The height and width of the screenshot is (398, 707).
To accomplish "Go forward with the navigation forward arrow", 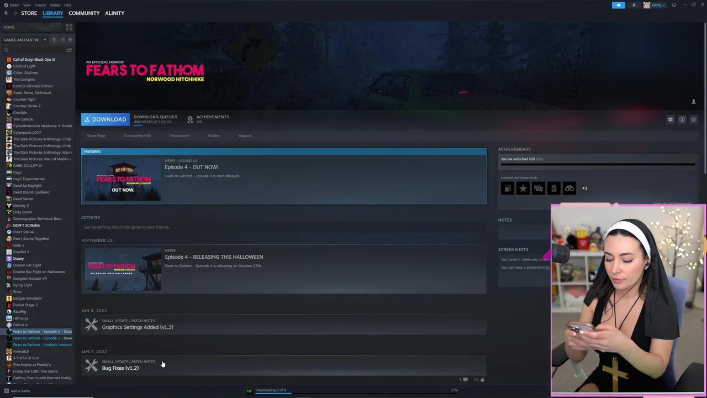I will (x=14, y=13).
